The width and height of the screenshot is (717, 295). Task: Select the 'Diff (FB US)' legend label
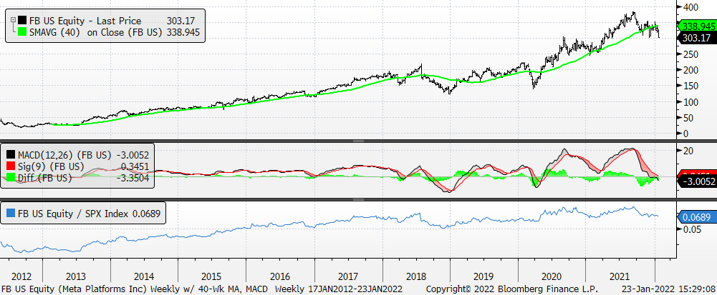coord(45,179)
